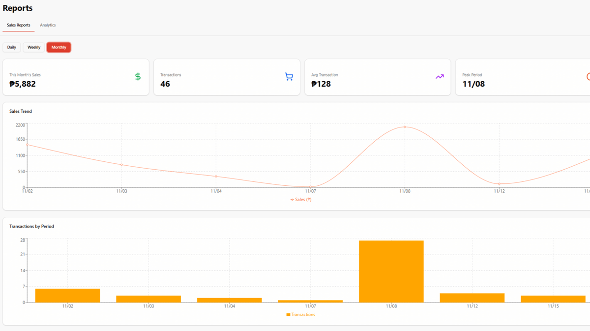Click the Reports page heading
Screen dimensions: 590x331
(x=18, y=8)
